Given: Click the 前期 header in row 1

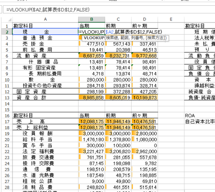Looking at the screenshot, I should pos(118,26).
